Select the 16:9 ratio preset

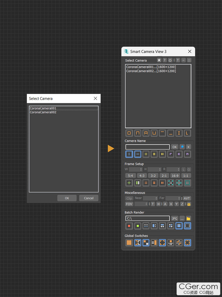pos(175,175)
